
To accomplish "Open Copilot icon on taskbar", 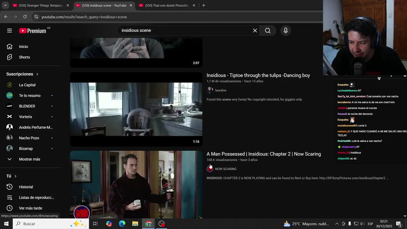I will (x=109, y=224).
